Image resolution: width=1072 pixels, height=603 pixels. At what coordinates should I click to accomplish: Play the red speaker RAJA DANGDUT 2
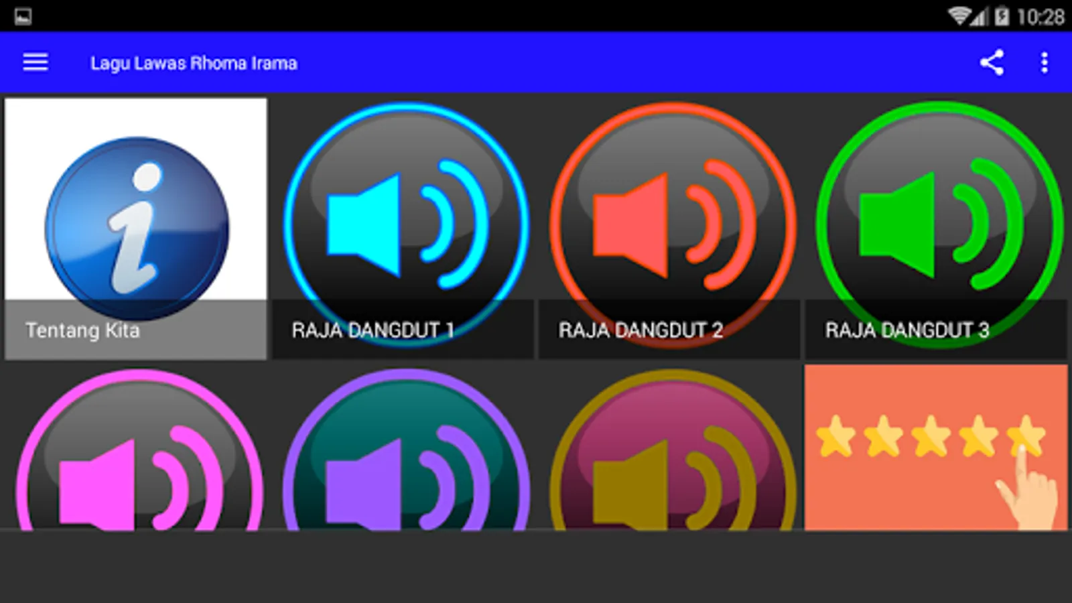pyautogui.click(x=670, y=228)
